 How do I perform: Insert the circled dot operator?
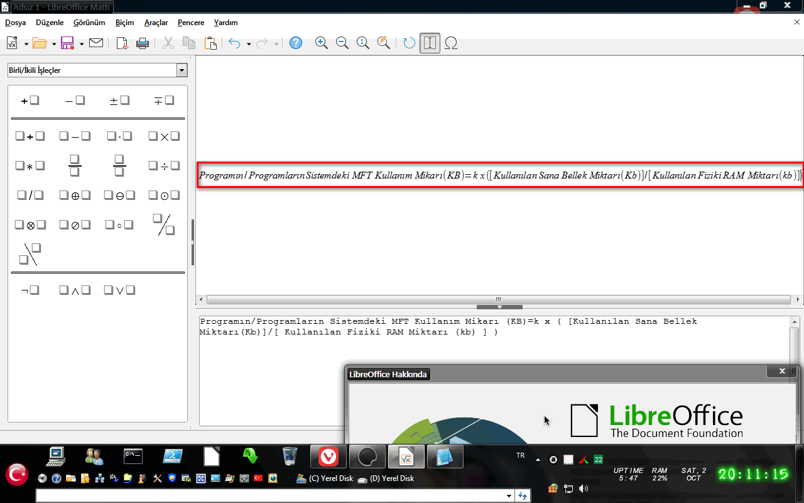tap(164, 196)
